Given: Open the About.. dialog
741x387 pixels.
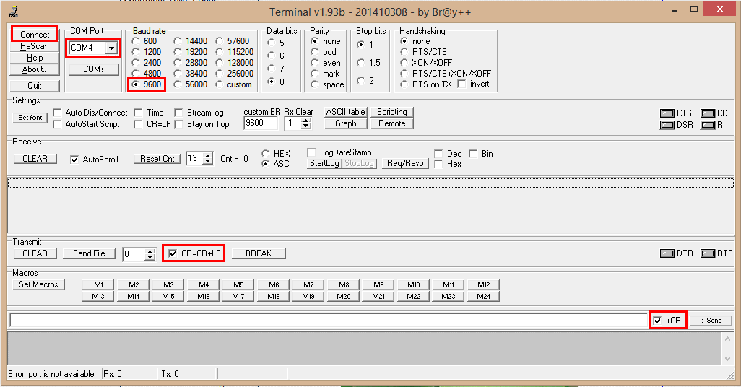Looking at the screenshot, I should (x=35, y=69).
